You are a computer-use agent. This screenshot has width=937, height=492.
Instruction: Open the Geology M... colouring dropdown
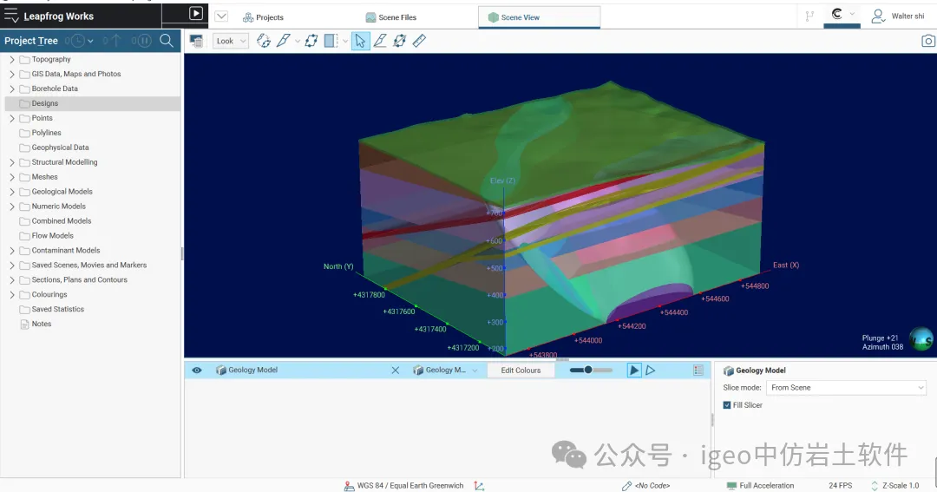(x=446, y=370)
